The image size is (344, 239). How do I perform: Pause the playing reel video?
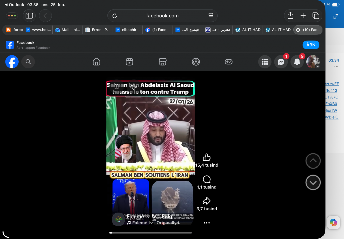click(116, 87)
